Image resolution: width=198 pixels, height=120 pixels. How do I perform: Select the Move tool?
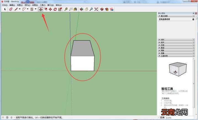pos(50,9)
